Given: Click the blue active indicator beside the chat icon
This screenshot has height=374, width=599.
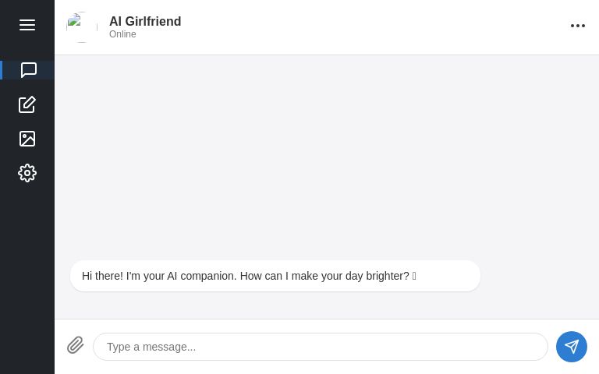Looking at the screenshot, I should (2, 70).
